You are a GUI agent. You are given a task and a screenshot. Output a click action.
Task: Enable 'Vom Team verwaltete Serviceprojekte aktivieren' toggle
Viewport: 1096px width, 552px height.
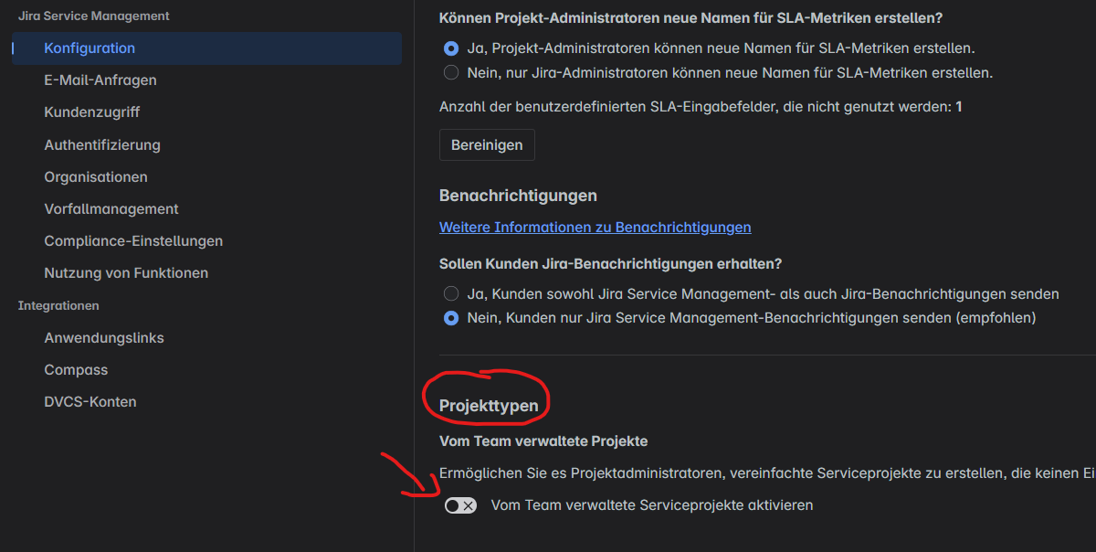pyautogui.click(x=460, y=505)
